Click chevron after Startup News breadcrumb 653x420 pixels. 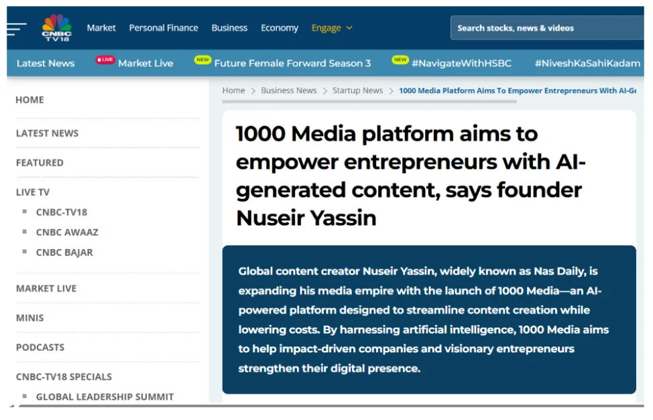(x=391, y=90)
